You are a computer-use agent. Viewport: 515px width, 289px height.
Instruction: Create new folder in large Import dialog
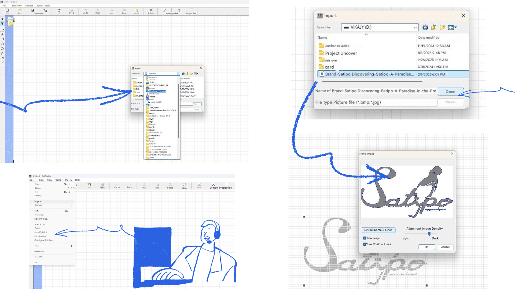[442, 27]
